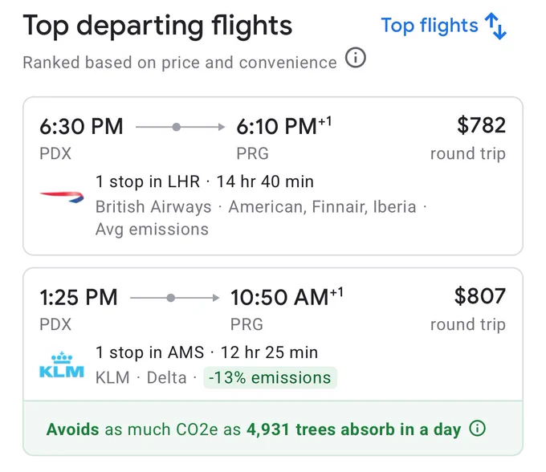Click the 'Avg emissions' label

[152, 230]
